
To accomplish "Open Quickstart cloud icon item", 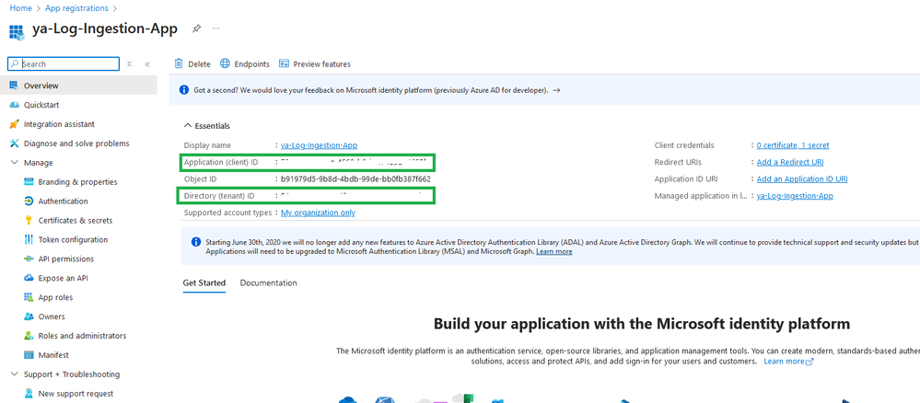I will (x=14, y=105).
